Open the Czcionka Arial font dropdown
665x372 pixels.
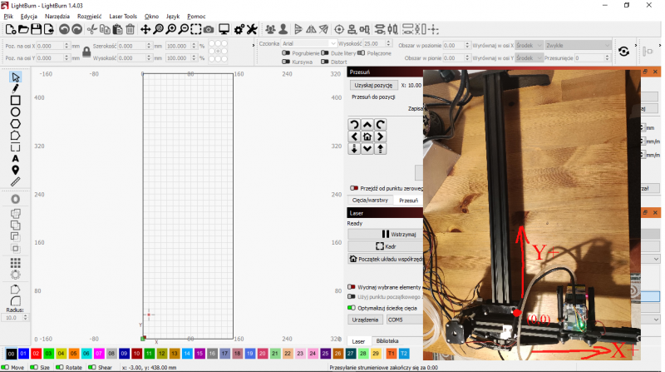point(308,43)
